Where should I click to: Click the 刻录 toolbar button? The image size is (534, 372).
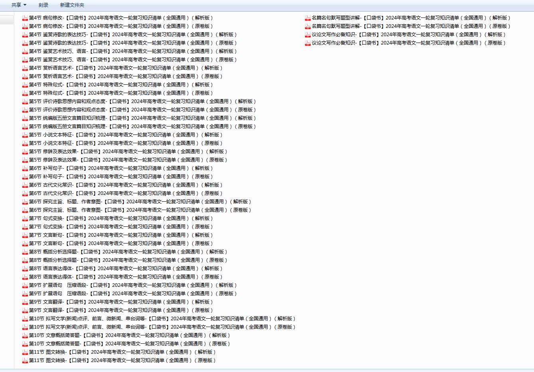pos(43,5)
